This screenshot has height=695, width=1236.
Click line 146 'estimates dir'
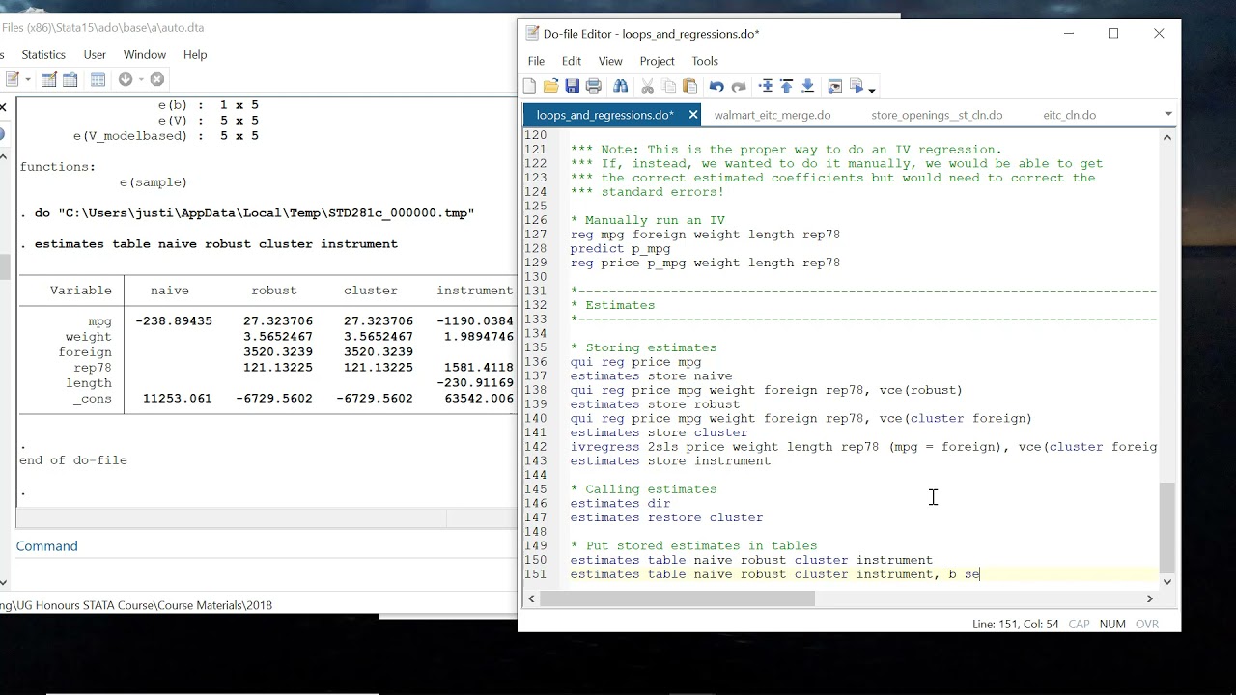(x=620, y=503)
